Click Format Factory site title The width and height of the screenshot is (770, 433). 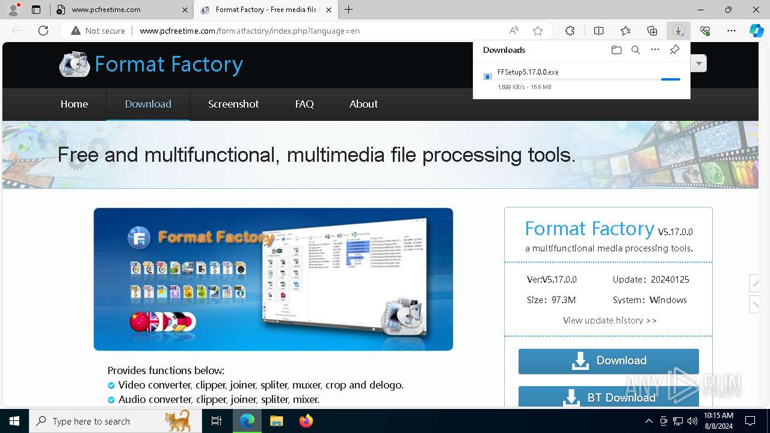168,64
